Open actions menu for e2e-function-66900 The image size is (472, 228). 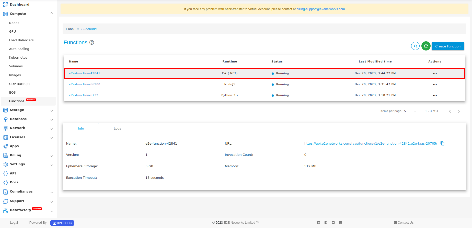[x=435, y=85]
